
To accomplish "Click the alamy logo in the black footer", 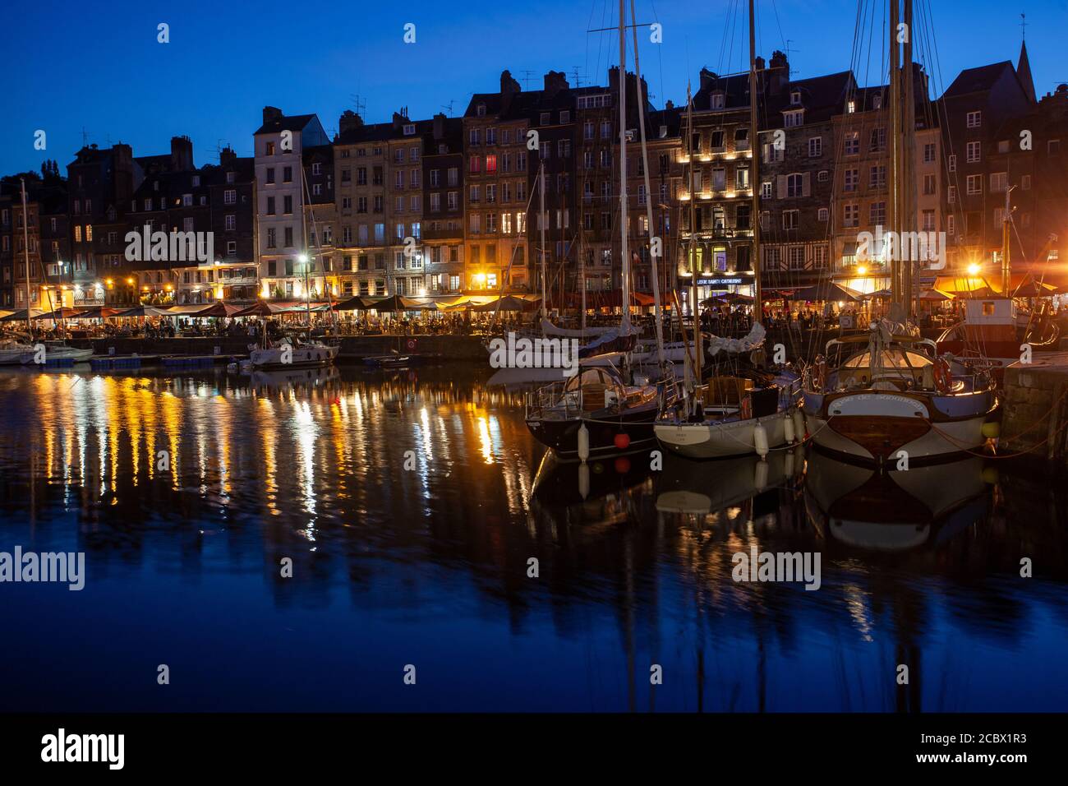I will coord(83,748).
